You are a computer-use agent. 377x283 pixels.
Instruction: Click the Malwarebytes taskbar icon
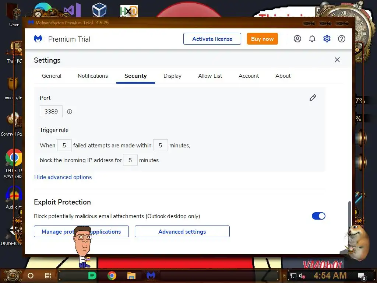tap(151, 276)
